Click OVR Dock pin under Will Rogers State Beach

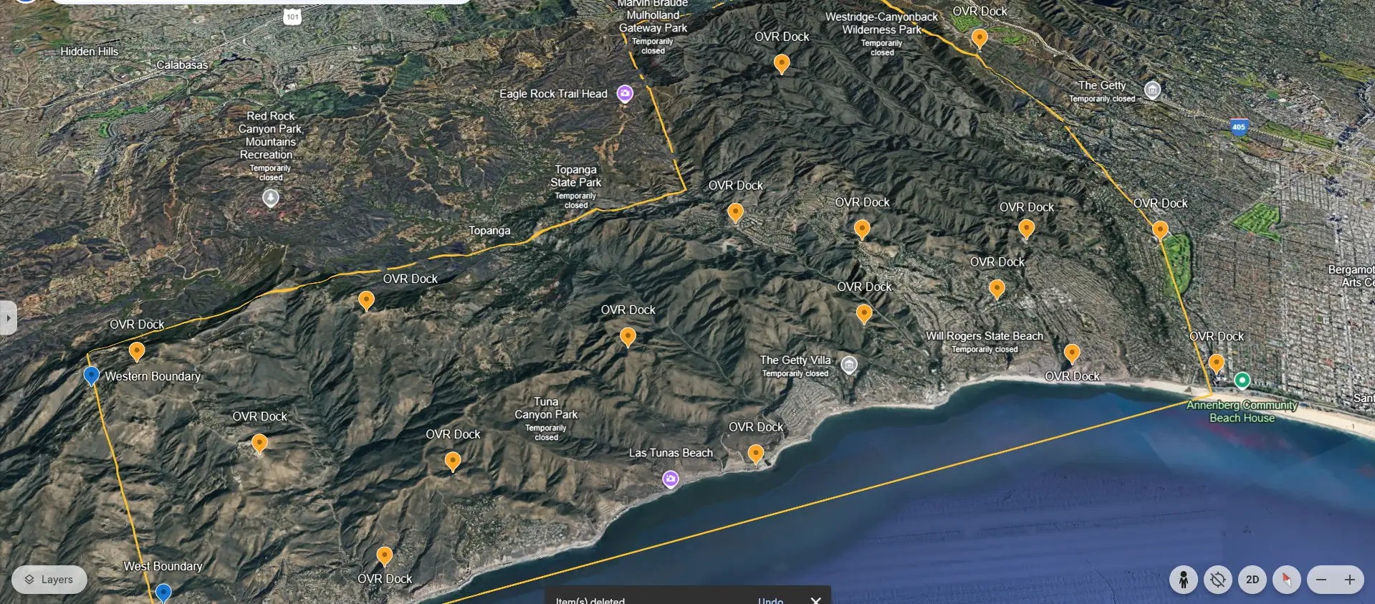click(x=1072, y=353)
